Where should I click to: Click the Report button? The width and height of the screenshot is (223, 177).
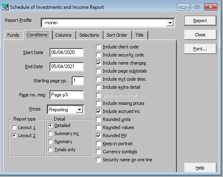pyautogui.click(x=200, y=21)
